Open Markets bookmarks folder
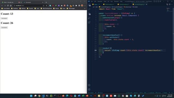 pyautogui.click(x=22, y=8)
